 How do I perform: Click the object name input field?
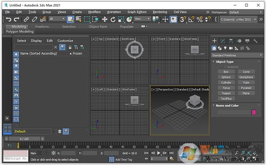(234, 112)
